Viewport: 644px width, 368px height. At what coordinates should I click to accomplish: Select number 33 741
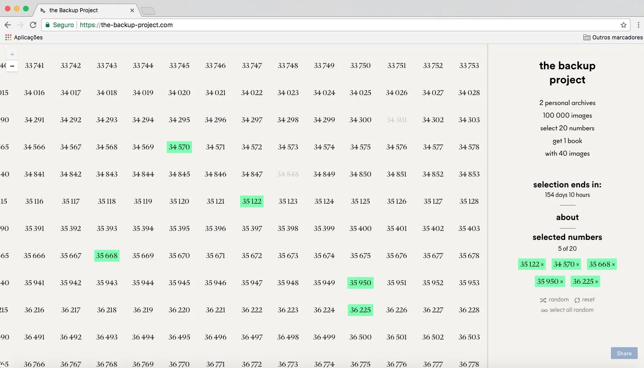(x=34, y=66)
